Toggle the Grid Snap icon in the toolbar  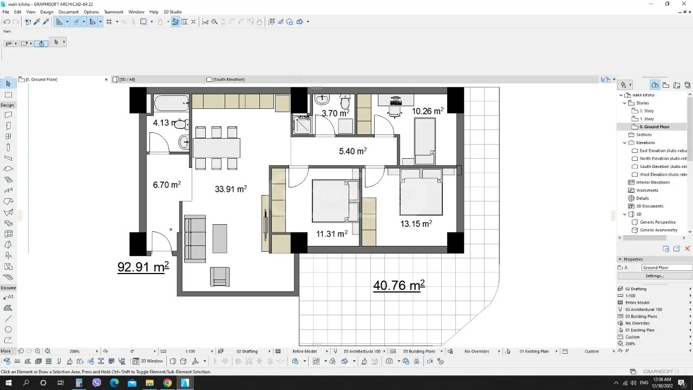[109, 22]
